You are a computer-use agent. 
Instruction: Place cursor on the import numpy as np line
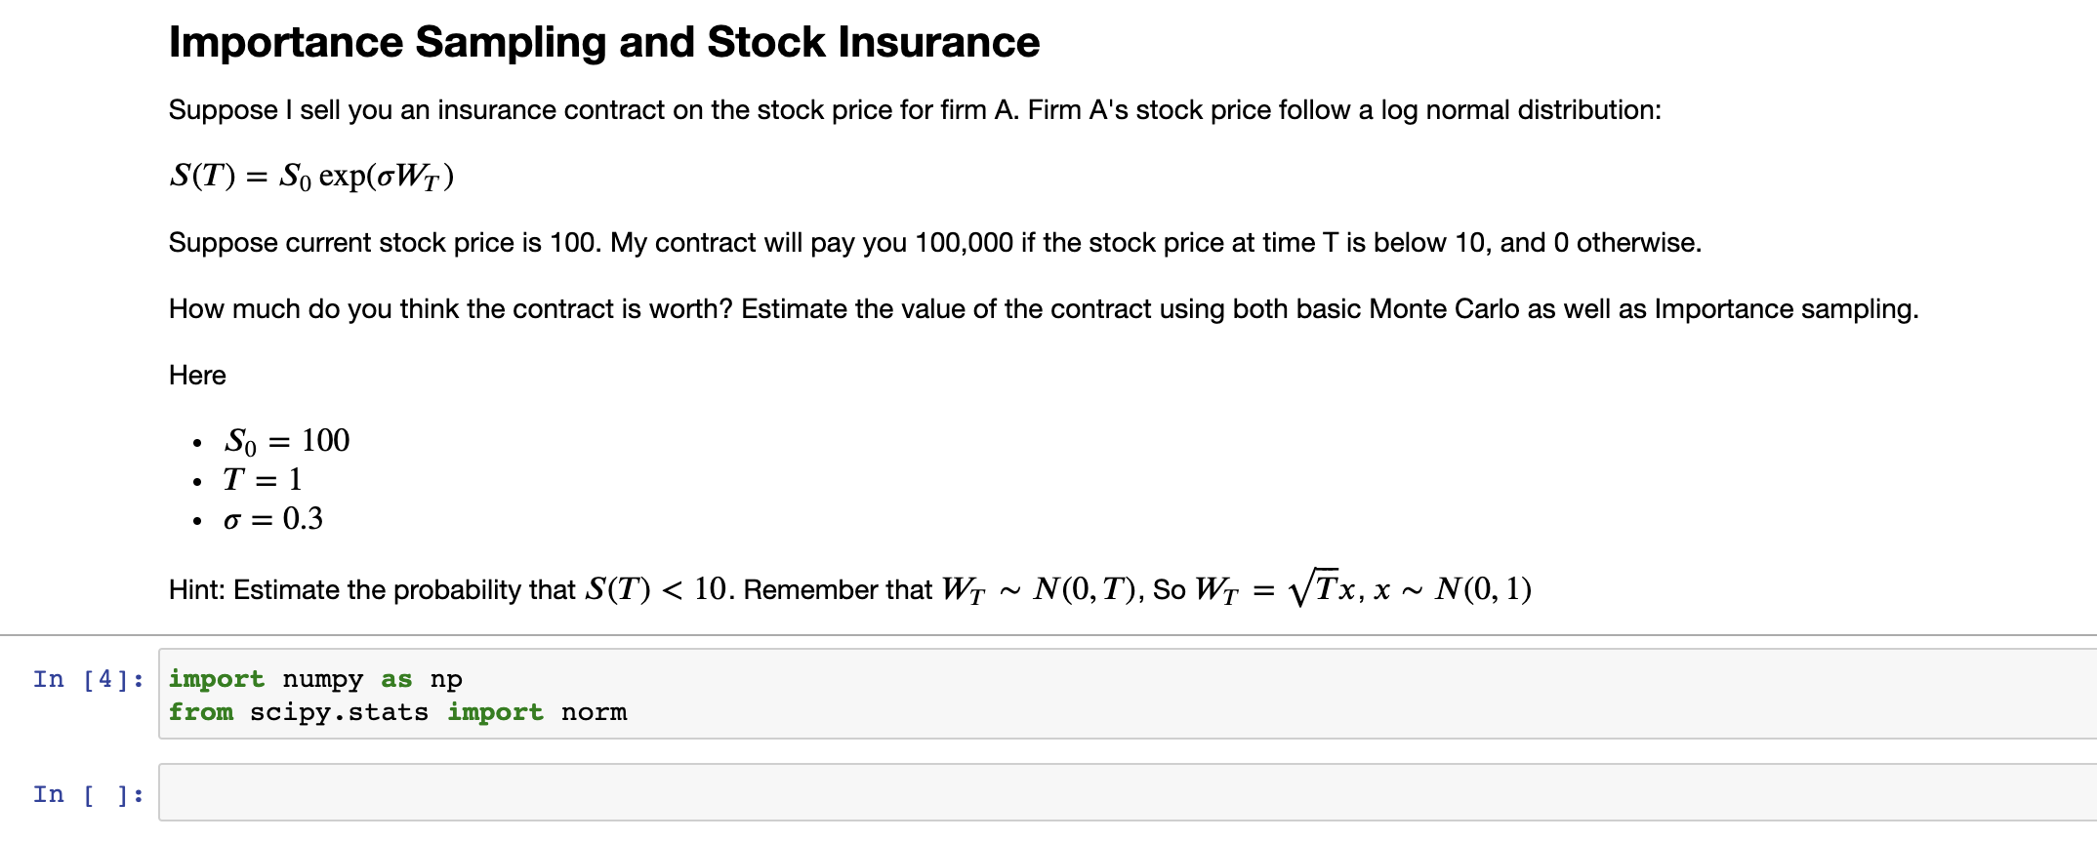click(312, 678)
